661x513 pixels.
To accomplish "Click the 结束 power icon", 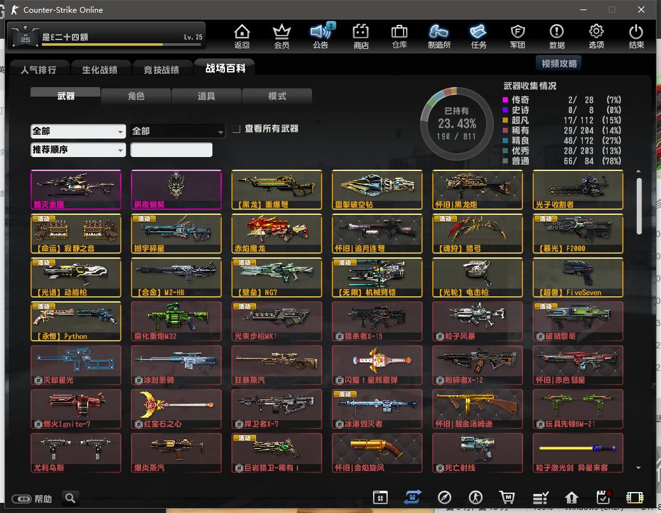I will point(636,36).
